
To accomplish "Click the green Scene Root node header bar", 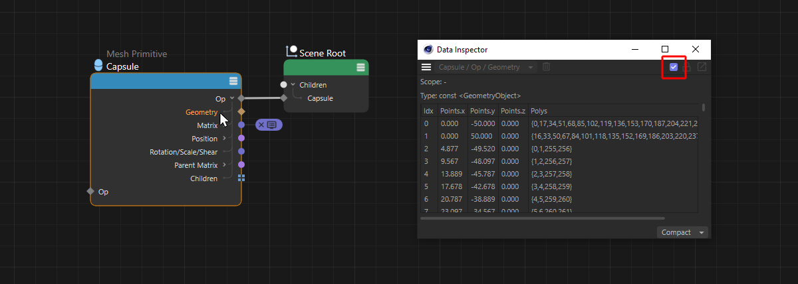I will (x=326, y=67).
